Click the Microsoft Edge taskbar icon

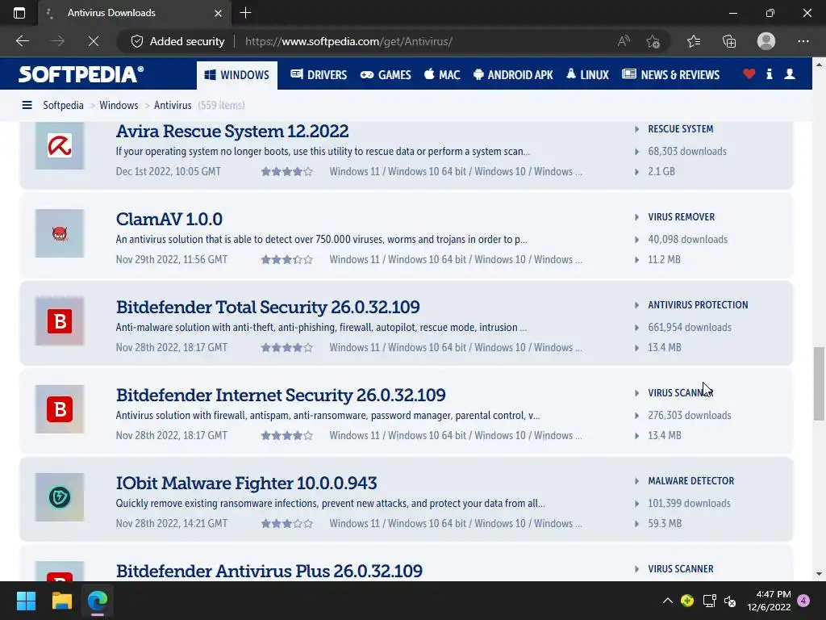pos(98,601)
